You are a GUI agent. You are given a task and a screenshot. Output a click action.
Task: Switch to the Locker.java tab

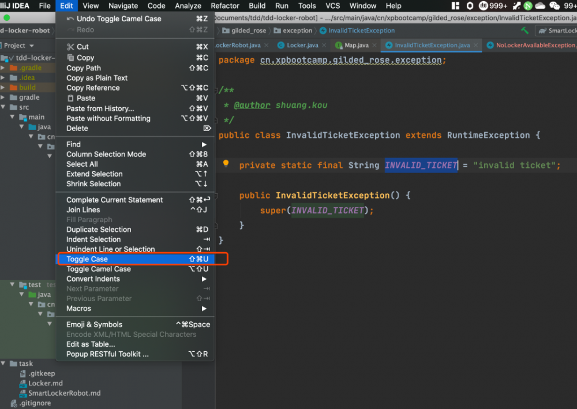(x=302, y=45)
